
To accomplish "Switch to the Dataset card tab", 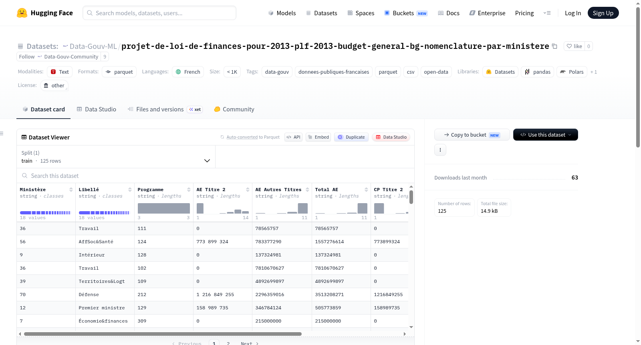I will [43, 109].
